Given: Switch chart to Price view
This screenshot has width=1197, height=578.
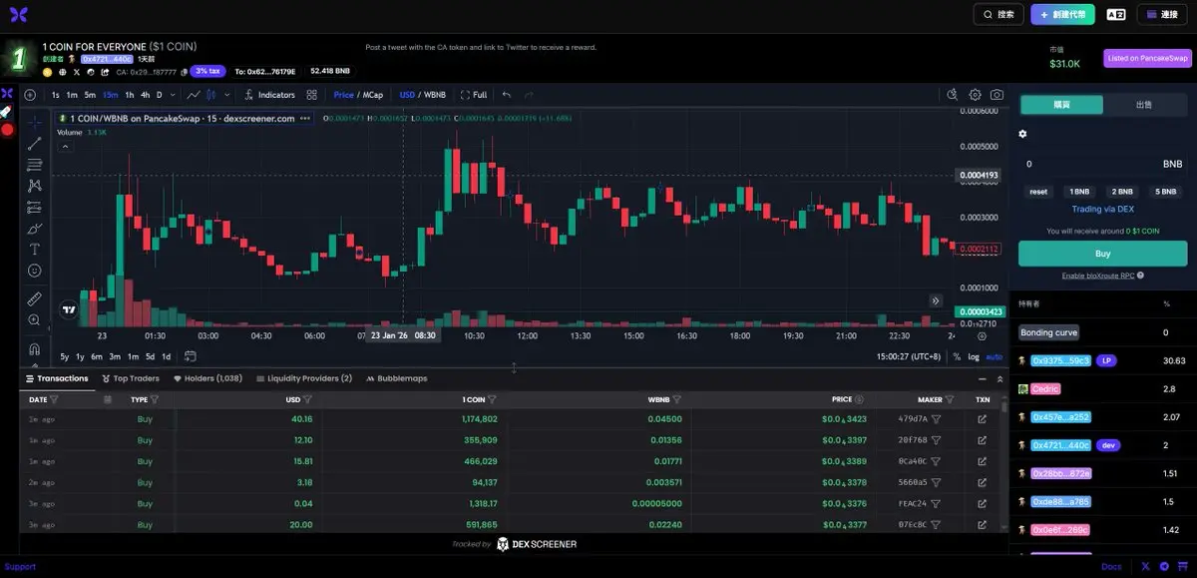Looking at the screenshot, I should (343, 95).
